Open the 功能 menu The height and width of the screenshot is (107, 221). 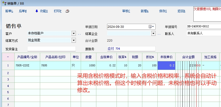[44, 11]
